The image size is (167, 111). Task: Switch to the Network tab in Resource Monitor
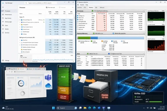click(x=102, y=8)
